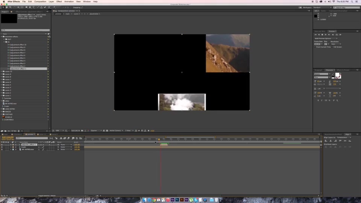This screenshot has width=361, height=203.
Task: Hide the adjustment effect 1 layer eye
Action: pos(2,144)
